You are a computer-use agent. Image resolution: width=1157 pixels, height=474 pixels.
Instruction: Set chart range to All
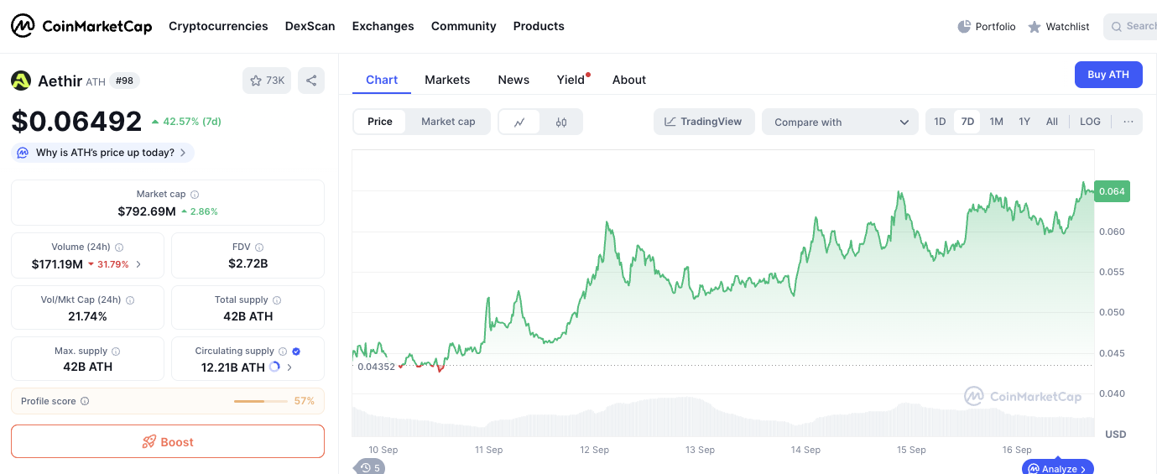1052,122
